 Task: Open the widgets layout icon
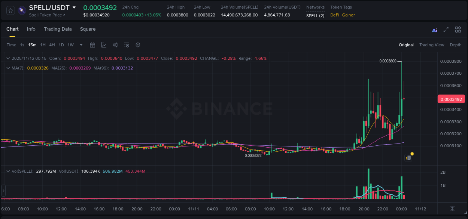(x=458, y=30)
